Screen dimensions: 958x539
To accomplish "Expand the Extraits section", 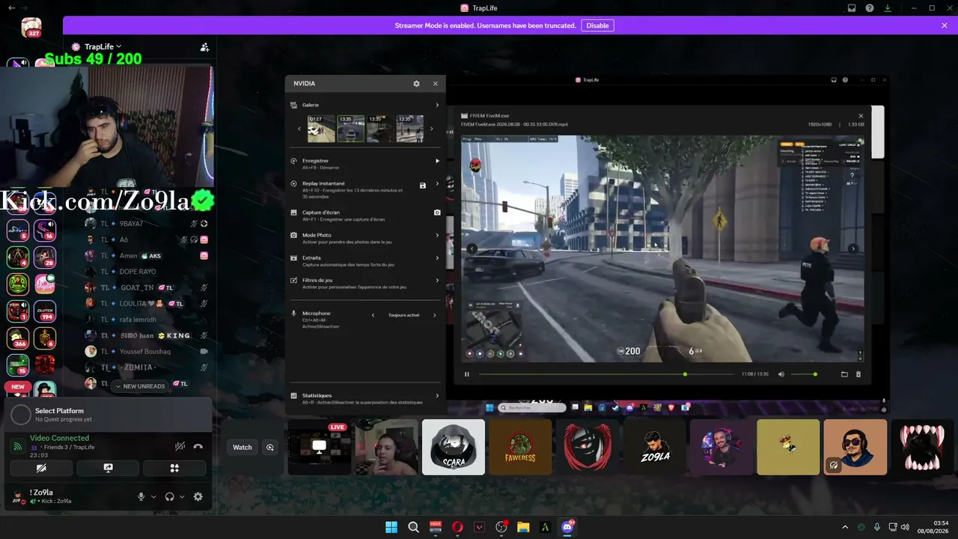I will 437,258.
